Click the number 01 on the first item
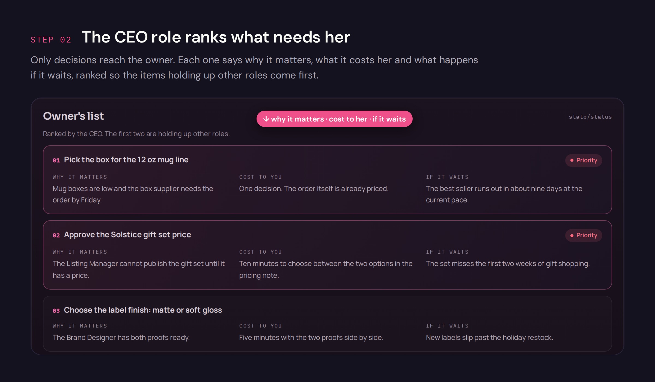The width and height of the screenshot is (655, 382). click(56, 160)
